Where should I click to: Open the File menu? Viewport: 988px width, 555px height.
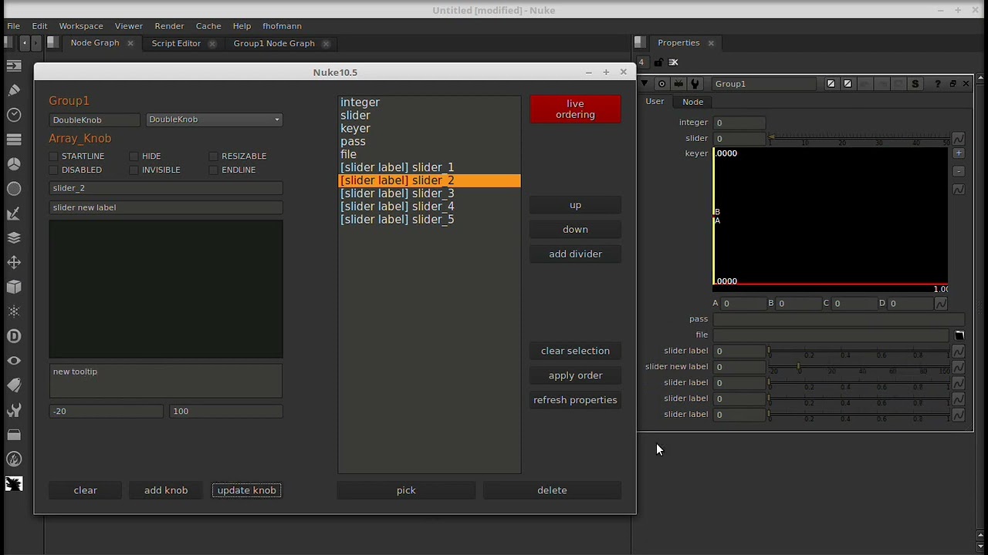coord(13,26)
